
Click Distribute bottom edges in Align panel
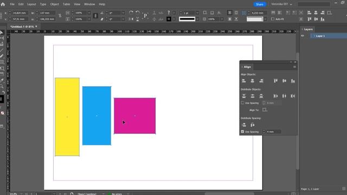(x=261, y=96)
